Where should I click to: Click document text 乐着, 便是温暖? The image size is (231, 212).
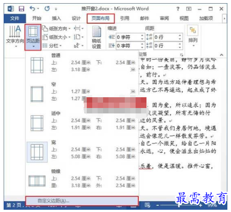point(160,166)
